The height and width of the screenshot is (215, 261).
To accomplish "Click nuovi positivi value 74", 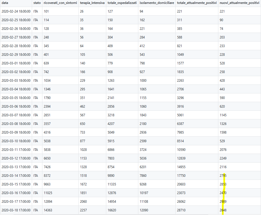I will click(221, 29).
